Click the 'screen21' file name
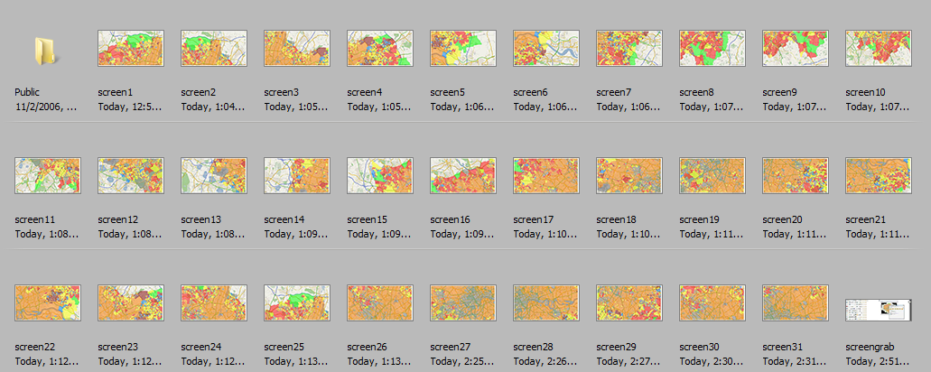The width and height of the screenshot is (931, 372). (866, 220)
